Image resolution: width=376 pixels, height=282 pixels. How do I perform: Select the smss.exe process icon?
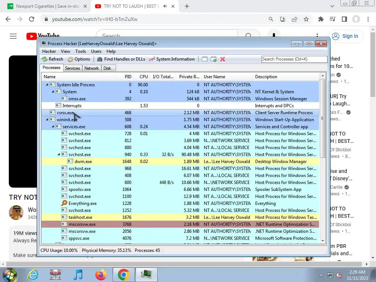pyautogui.click(x=64, y=98)
